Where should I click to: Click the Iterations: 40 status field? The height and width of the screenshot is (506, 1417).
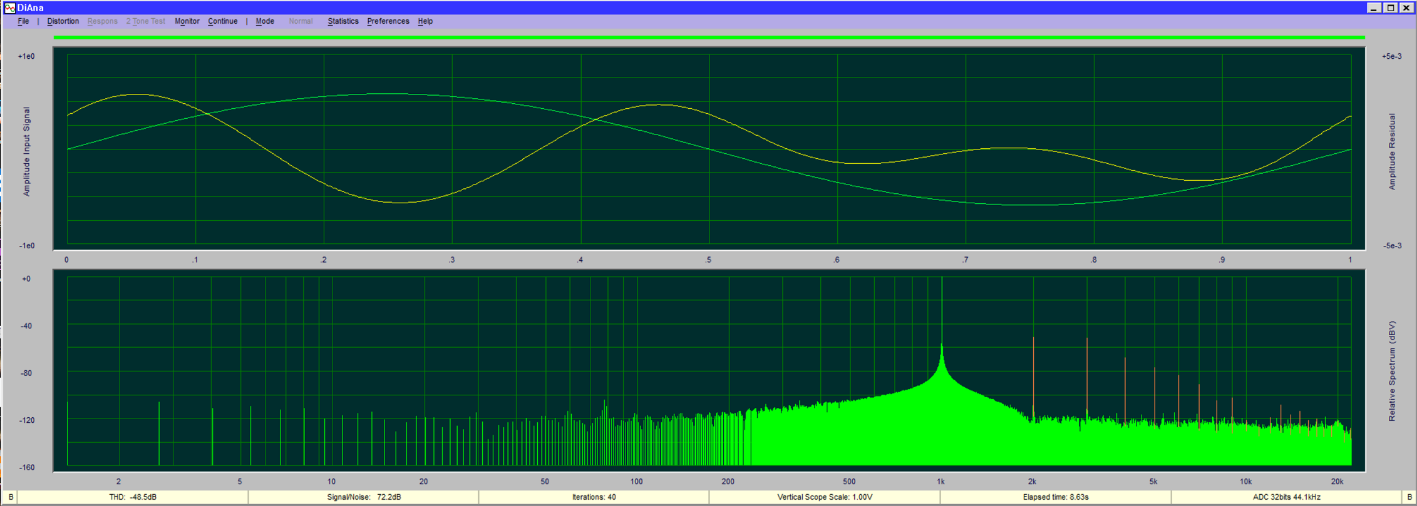pyautogui.click(x=594, y=497)
